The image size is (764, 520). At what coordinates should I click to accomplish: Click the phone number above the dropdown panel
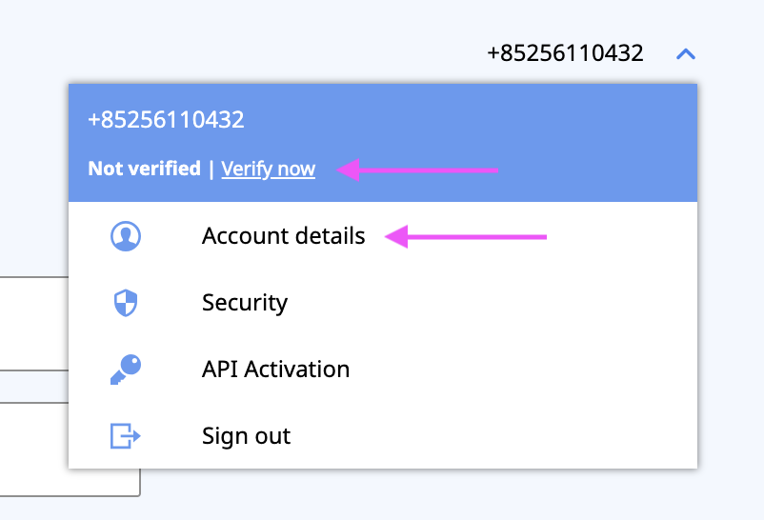tap(565, 53)
